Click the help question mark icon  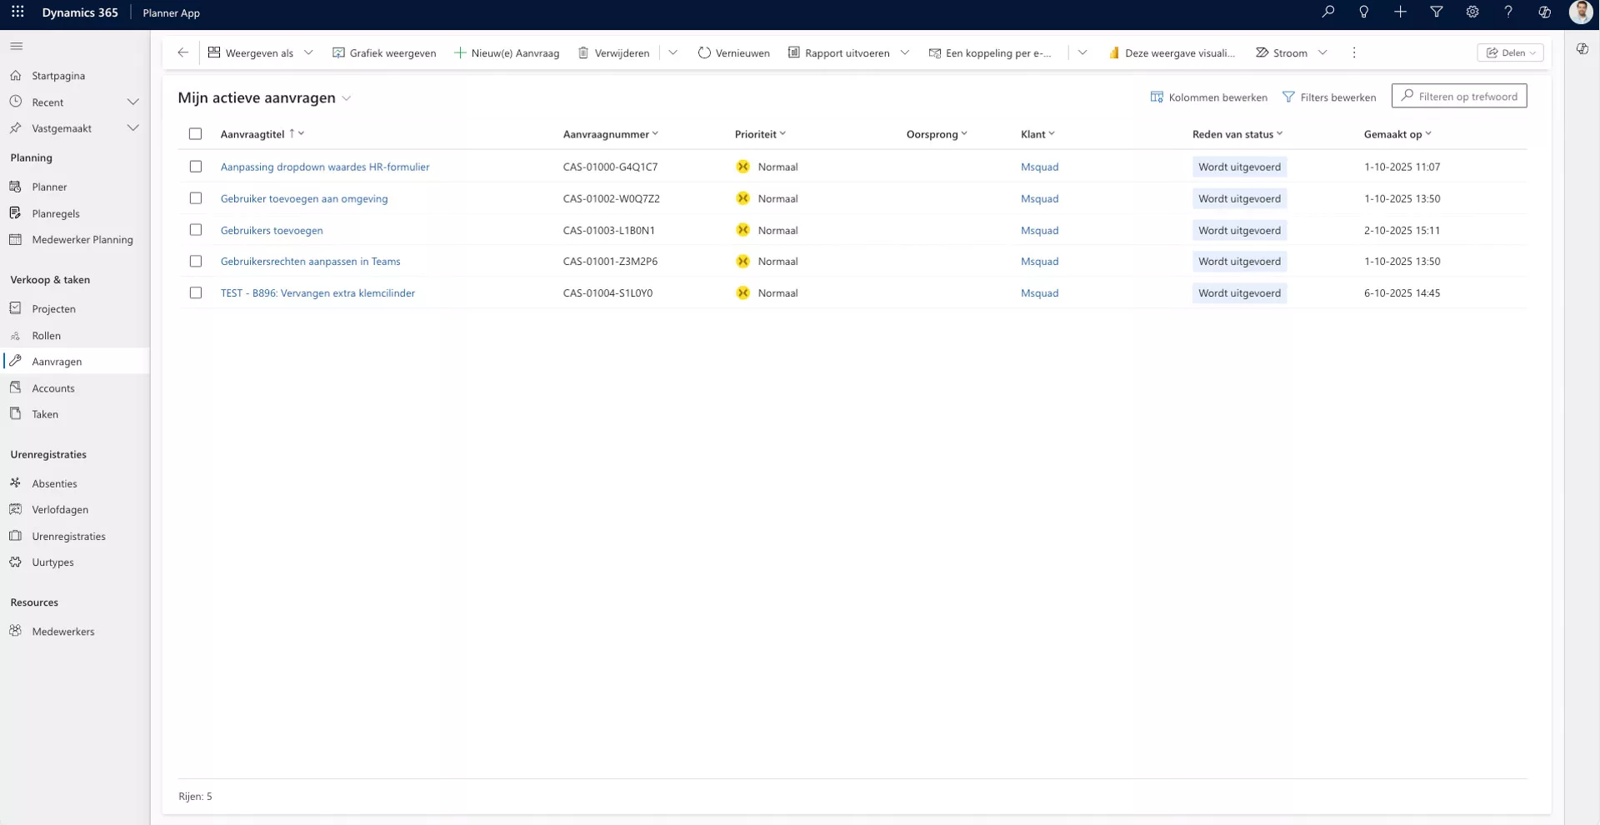point(1508,12)
